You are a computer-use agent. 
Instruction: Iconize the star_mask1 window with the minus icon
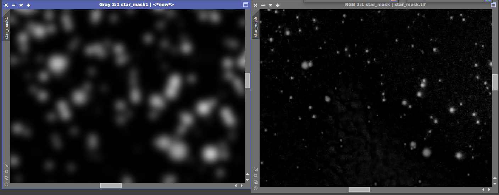pyautogui.click(x=13, y=5)
